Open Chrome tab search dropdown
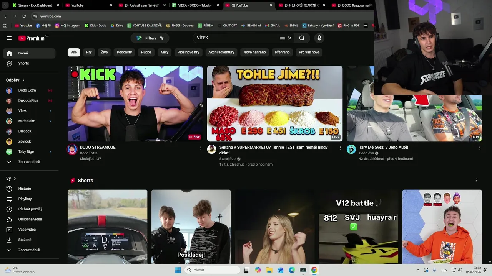Screen dimensions: 492x276 pos(5,5)
